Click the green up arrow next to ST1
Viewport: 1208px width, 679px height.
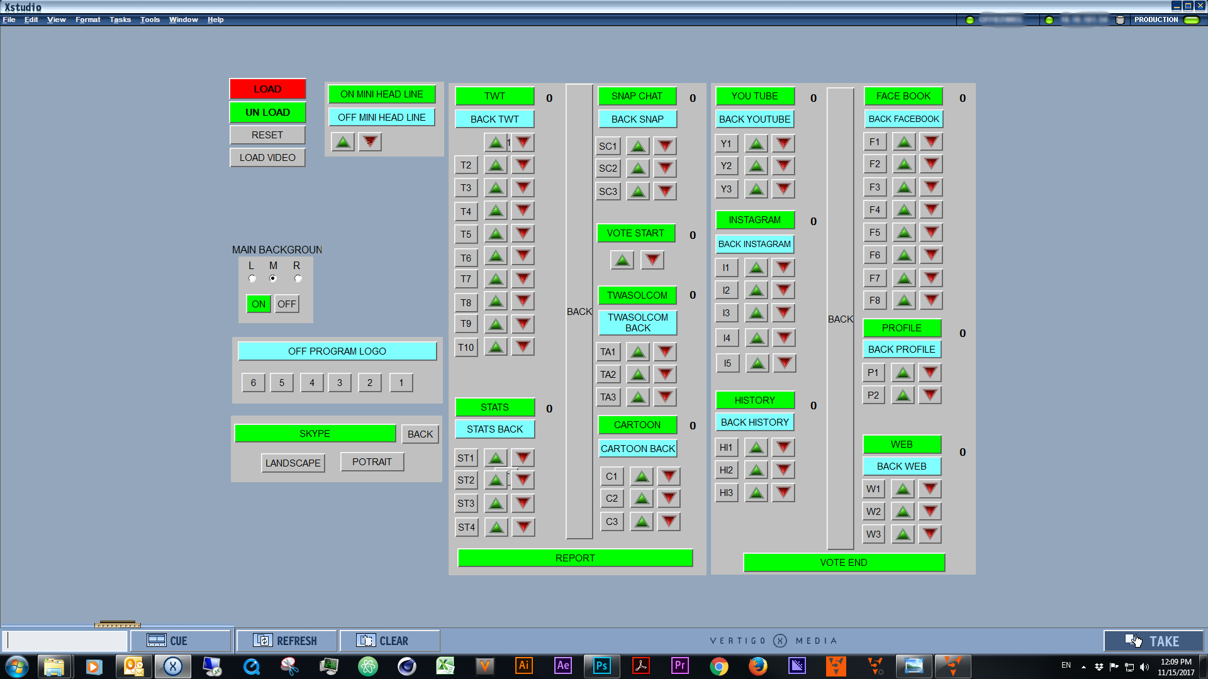pyautogui.click(x=496, y=458)
